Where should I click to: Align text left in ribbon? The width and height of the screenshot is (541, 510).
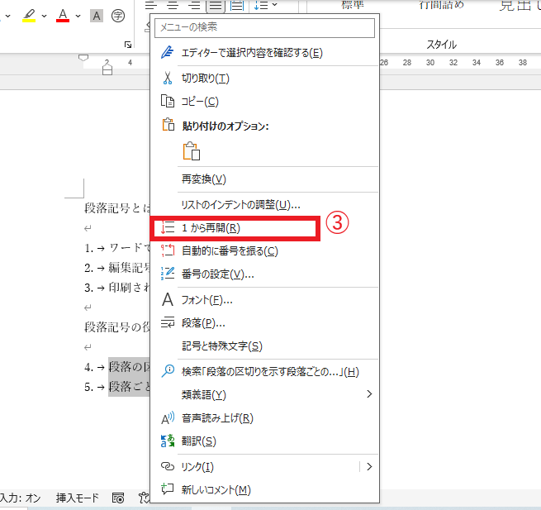(x=151, y=5)
